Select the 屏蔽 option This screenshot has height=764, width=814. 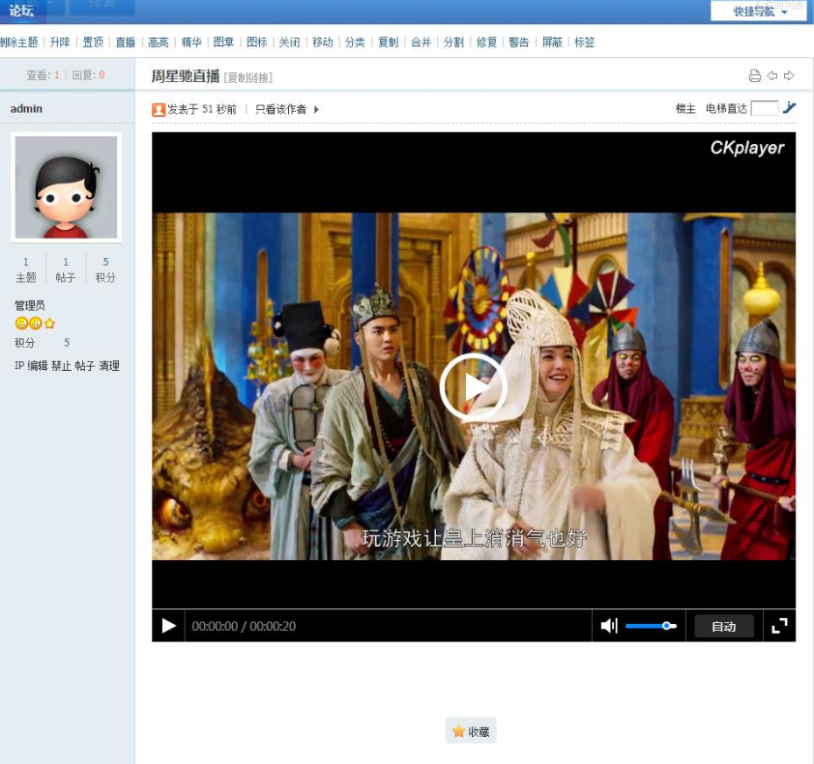click(x=552, y=42)
